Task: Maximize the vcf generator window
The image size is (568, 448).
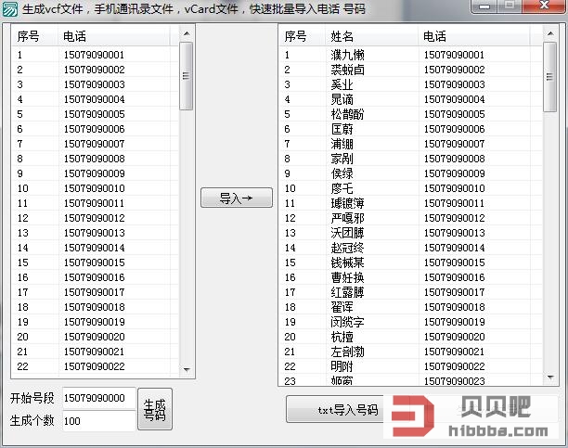Action: [x=510, y=6]
